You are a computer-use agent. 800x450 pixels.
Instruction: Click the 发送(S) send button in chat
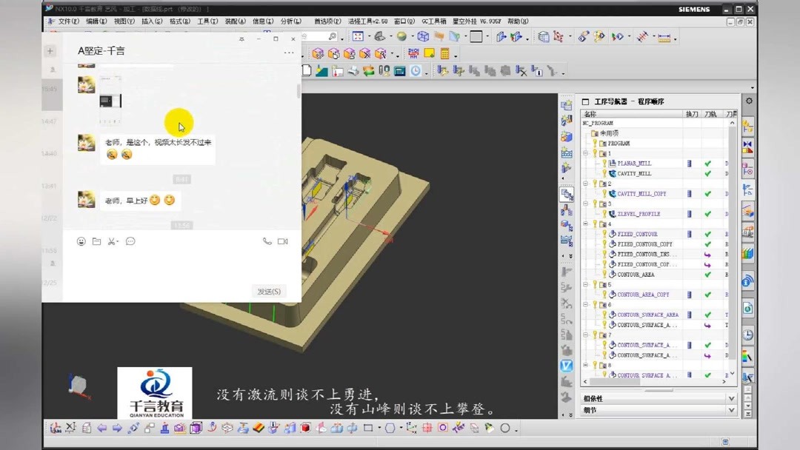267,291
